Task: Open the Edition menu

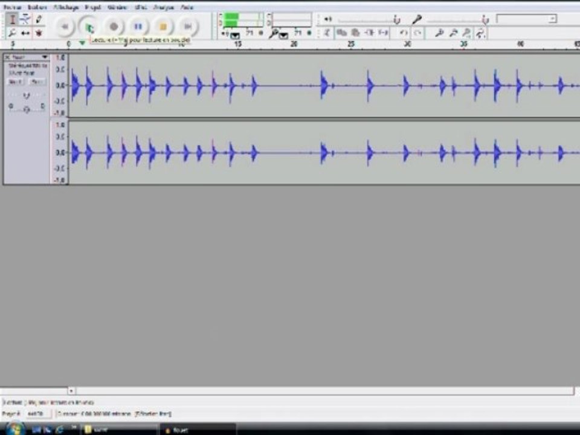Action: 37,7
